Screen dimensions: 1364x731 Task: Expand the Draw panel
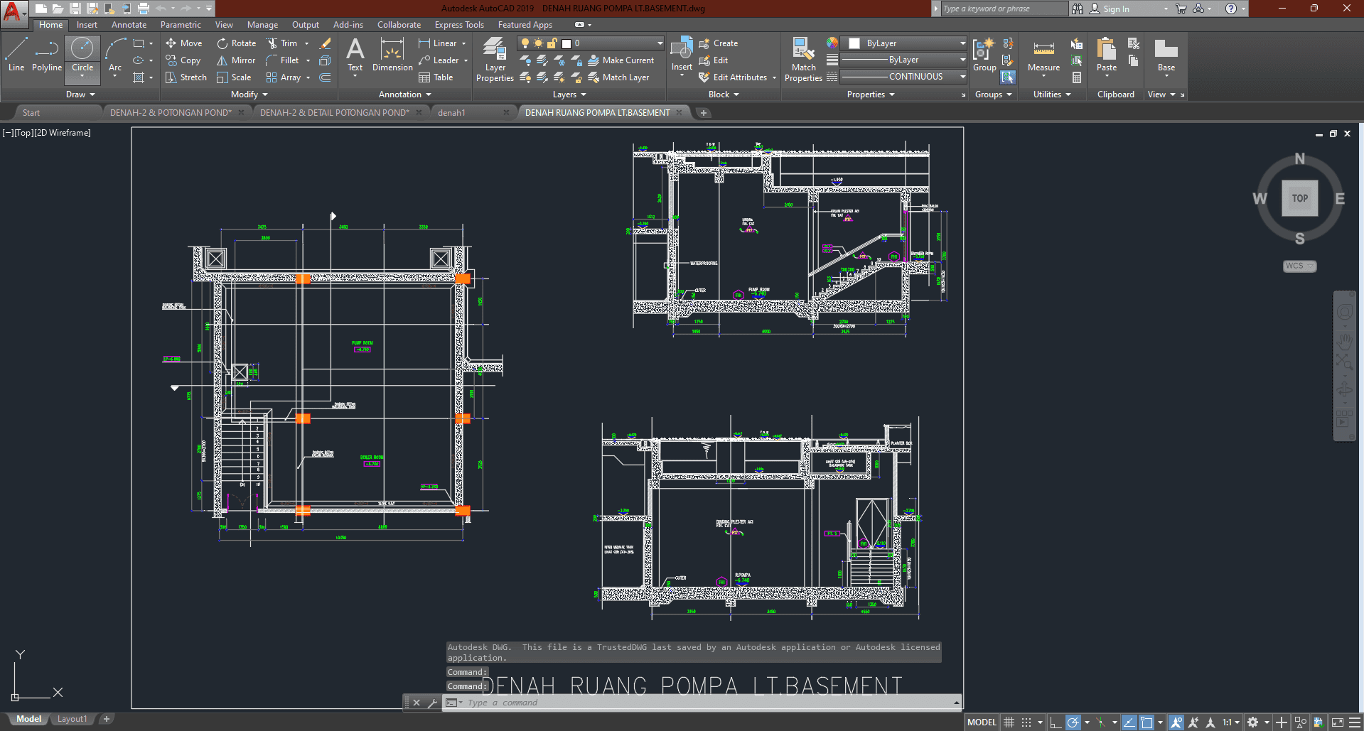click(80, 94)
